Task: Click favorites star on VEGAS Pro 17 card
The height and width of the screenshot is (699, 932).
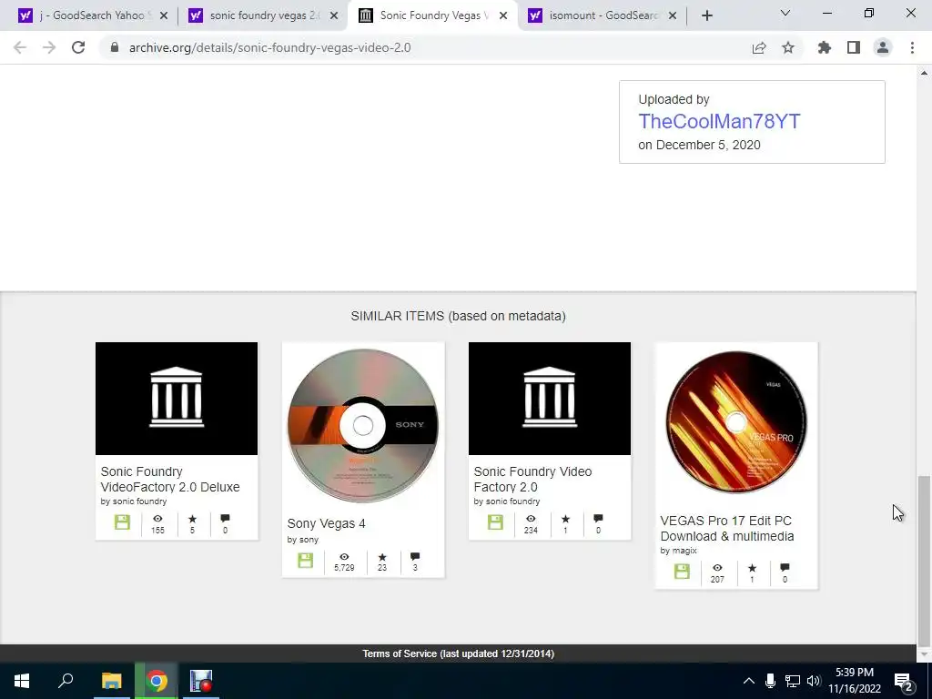Action: coord(752,568)
